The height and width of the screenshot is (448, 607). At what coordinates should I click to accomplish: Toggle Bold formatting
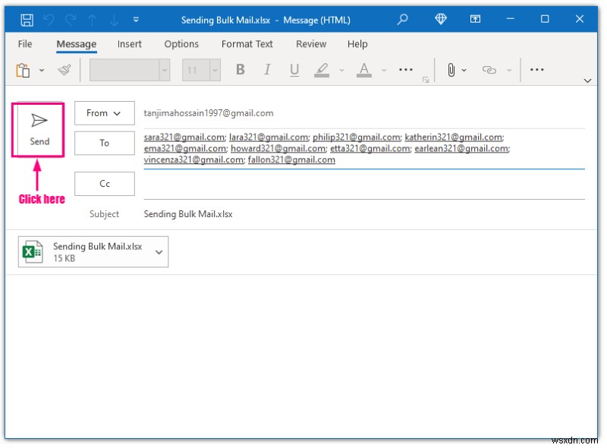pos(240,70)
